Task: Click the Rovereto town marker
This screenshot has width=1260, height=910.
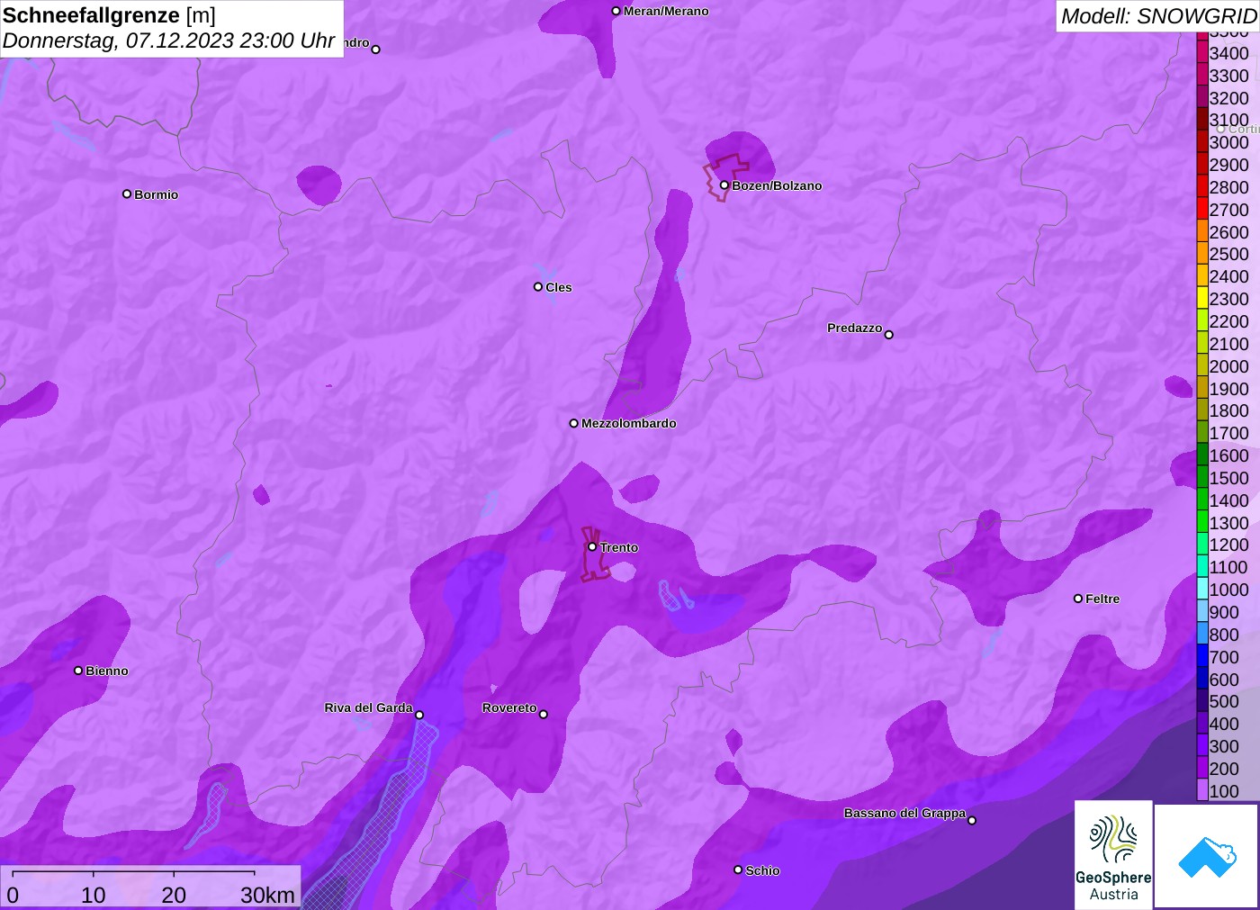Action: click(544, 715)
